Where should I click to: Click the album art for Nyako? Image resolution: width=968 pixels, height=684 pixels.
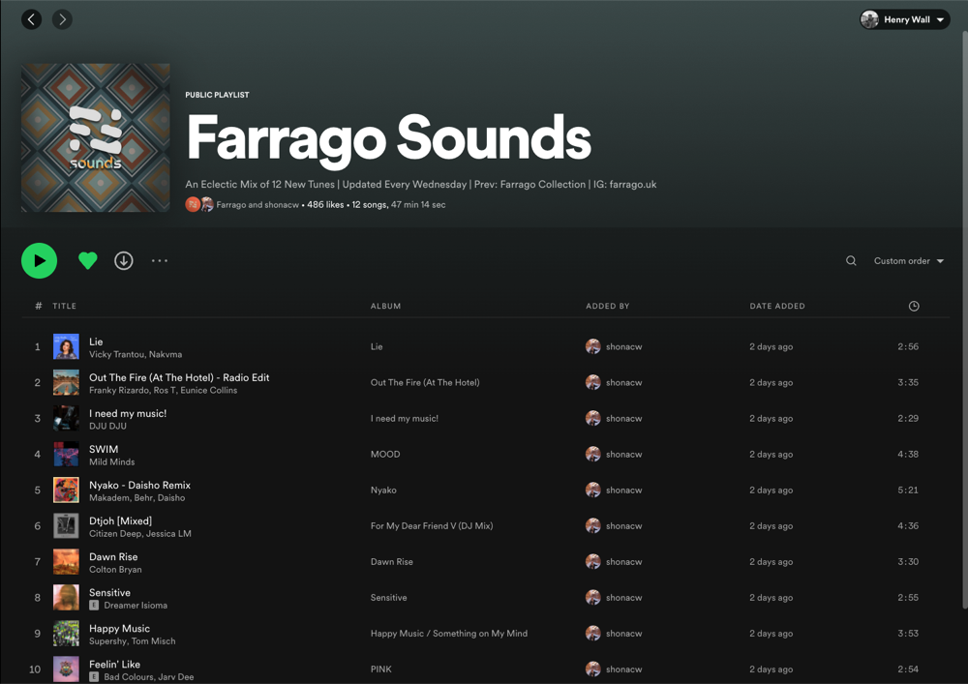66,490
